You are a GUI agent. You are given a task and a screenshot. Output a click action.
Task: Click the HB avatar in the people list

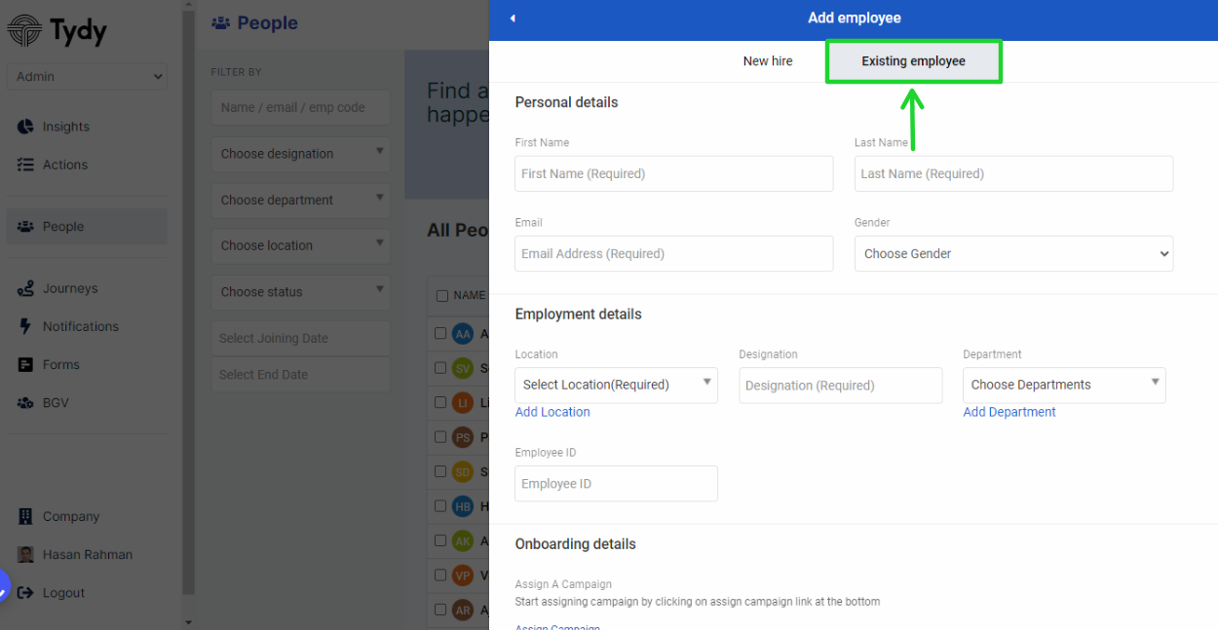[x=463, y=506]
